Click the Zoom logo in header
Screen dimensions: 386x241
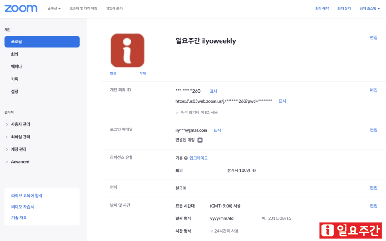pyautogui.click(x=21, y=8)
